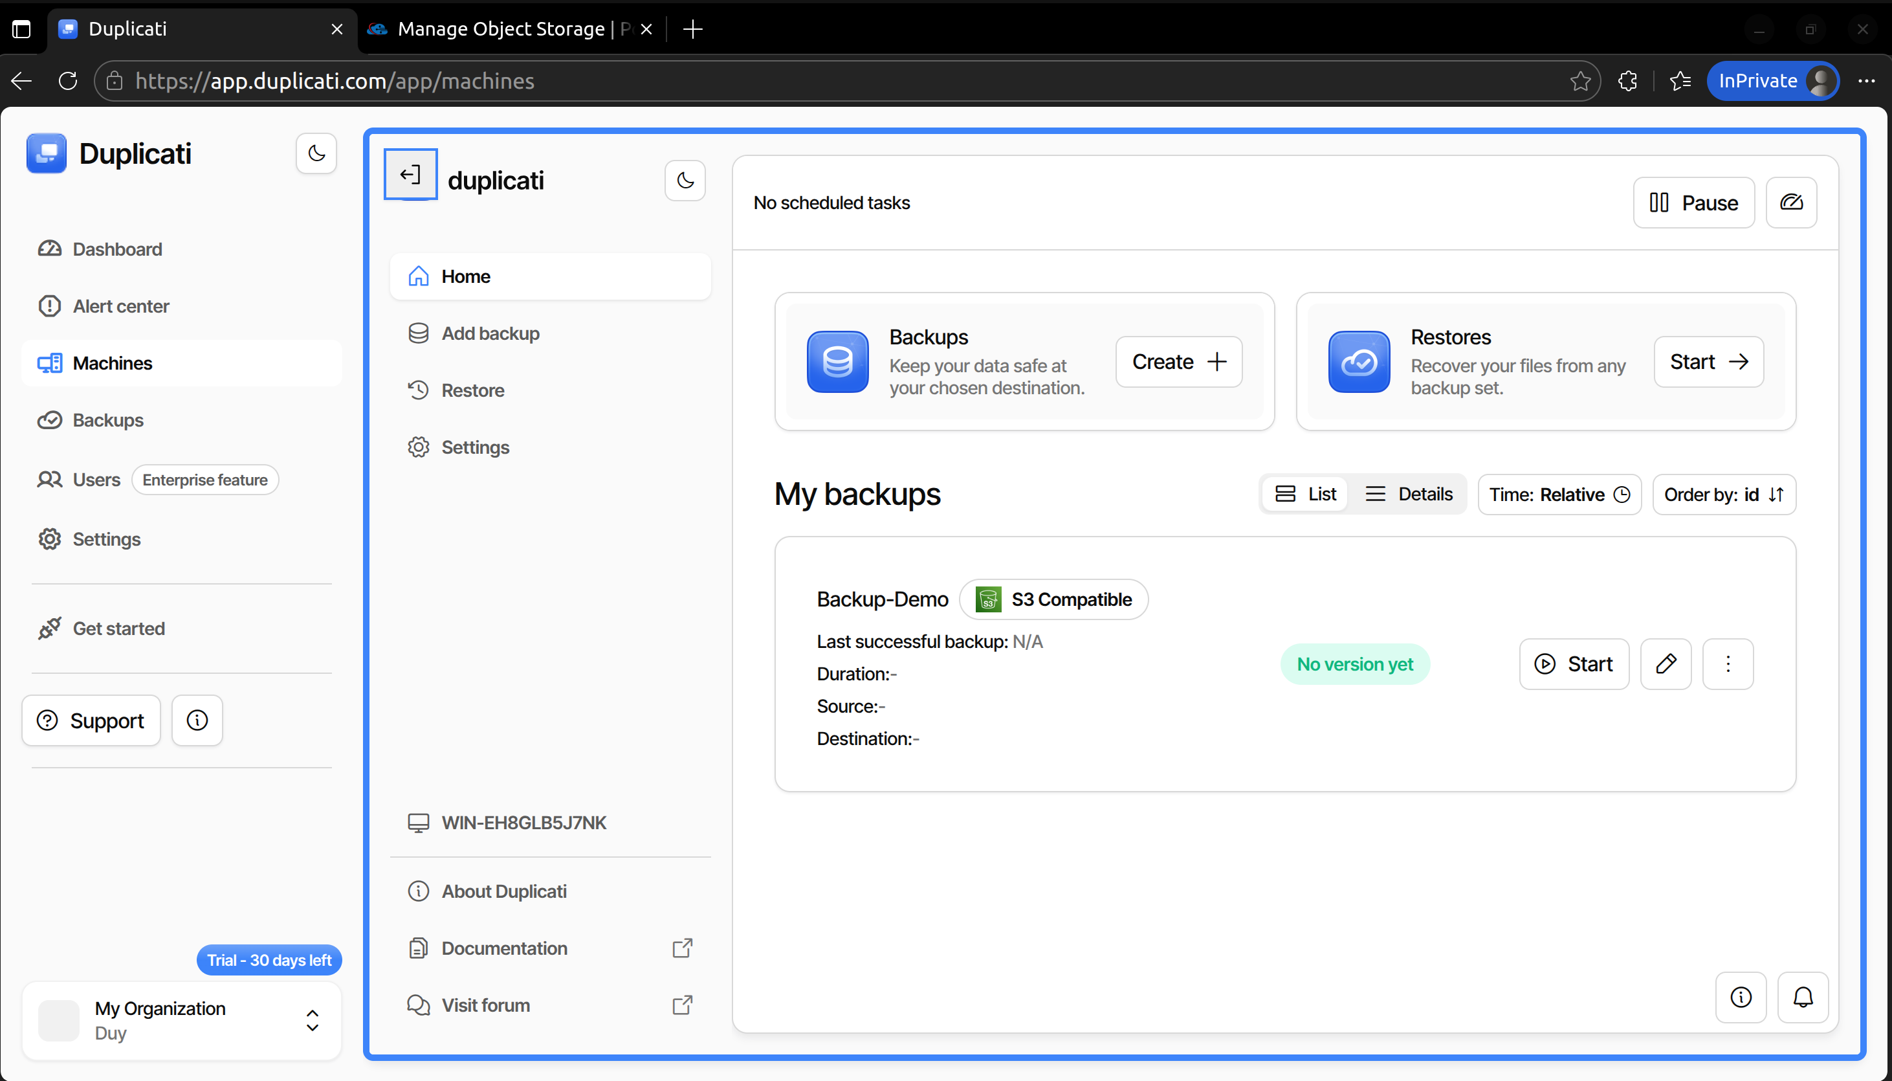Switch backups view to Details

point(1408,495)
